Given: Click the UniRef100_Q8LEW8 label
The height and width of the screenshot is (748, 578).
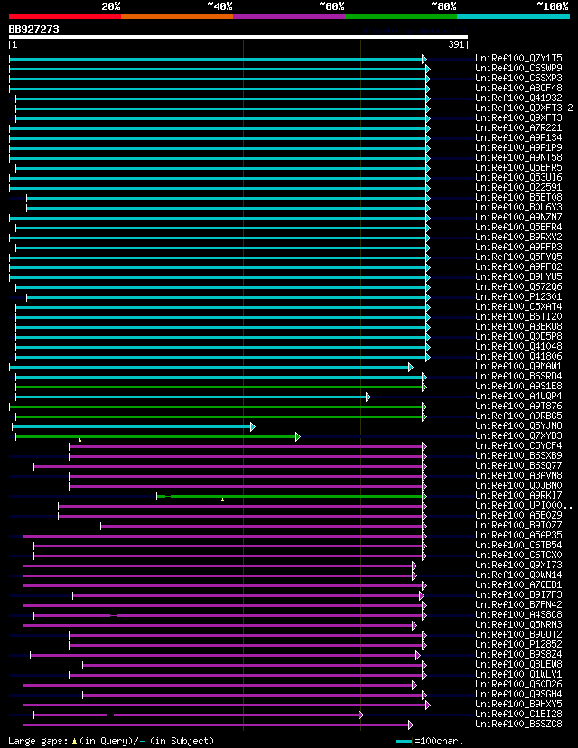Looking at the screenshot, I should (518, 664).
